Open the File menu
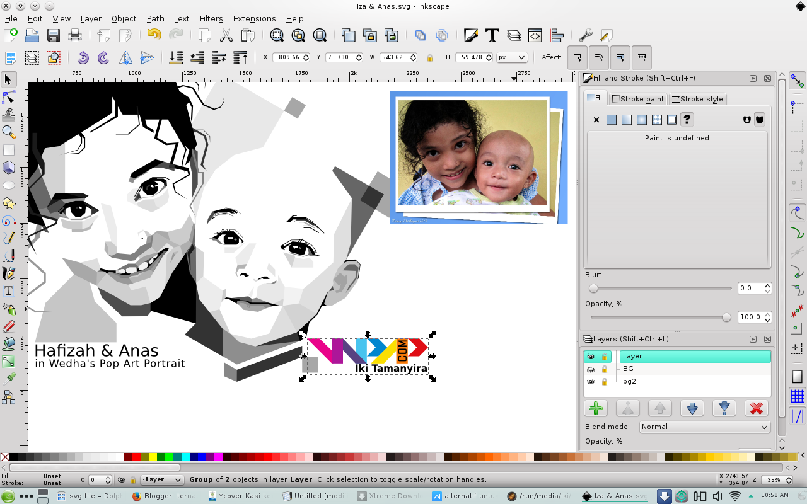The width and height of the screenshot is (807, 504). (11, 18)
